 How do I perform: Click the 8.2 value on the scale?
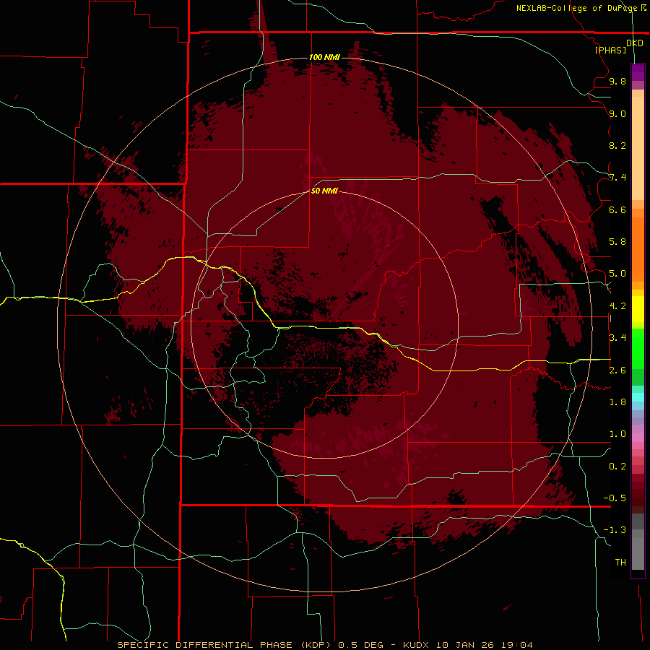(x=617, y=145)
